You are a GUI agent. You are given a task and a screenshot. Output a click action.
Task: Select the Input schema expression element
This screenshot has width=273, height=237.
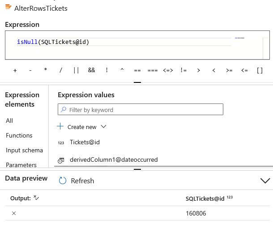point(24,150)
